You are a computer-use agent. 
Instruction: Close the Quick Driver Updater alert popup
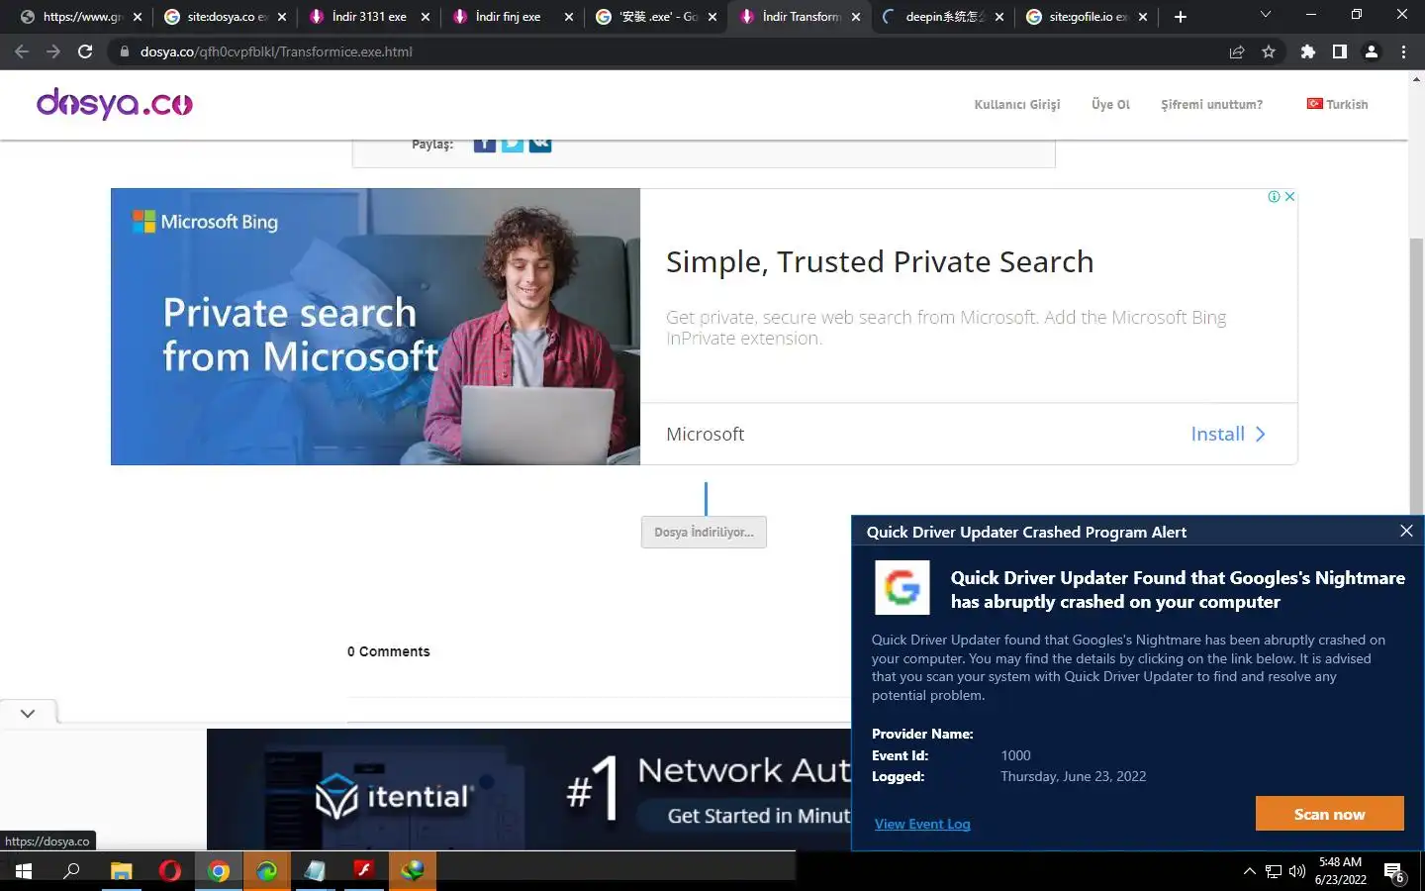pos(1406,531)
